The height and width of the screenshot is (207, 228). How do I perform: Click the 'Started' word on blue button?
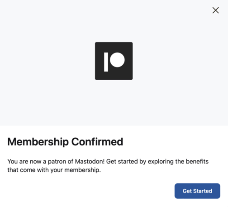point(203,191)
